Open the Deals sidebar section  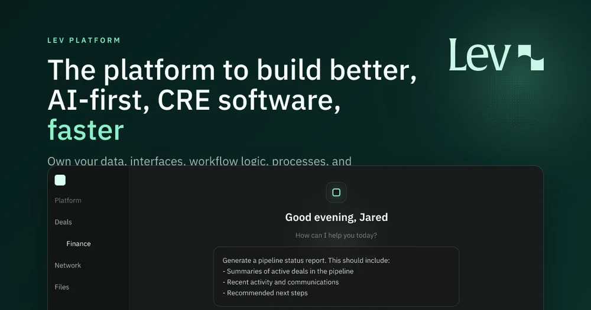click(63, 222)
